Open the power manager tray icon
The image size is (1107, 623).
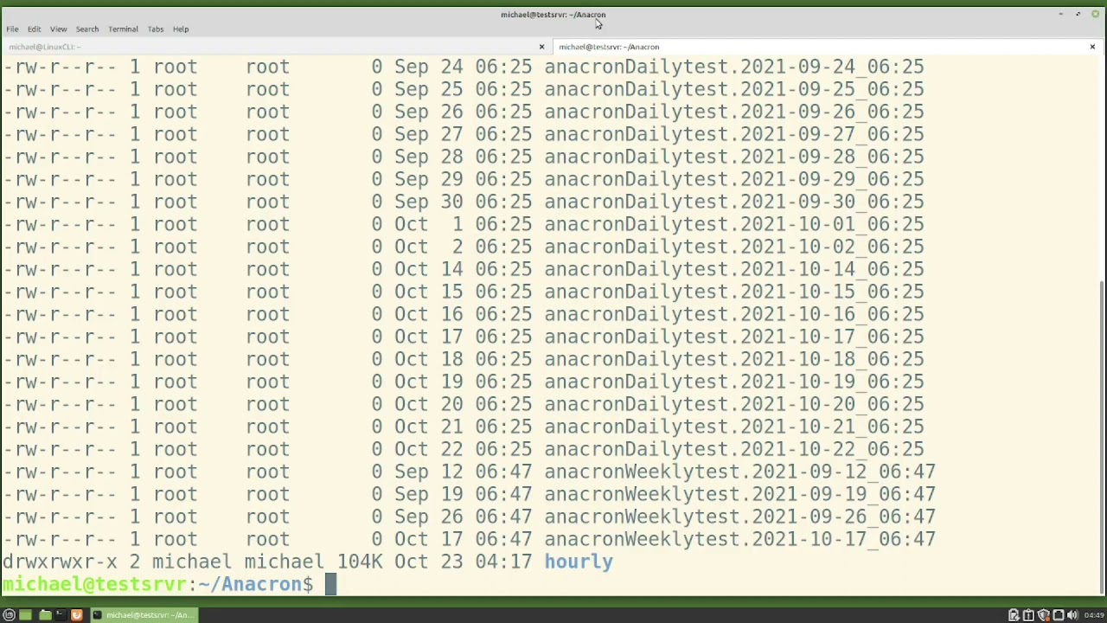pyautogui.click(x=1014, y=615)
